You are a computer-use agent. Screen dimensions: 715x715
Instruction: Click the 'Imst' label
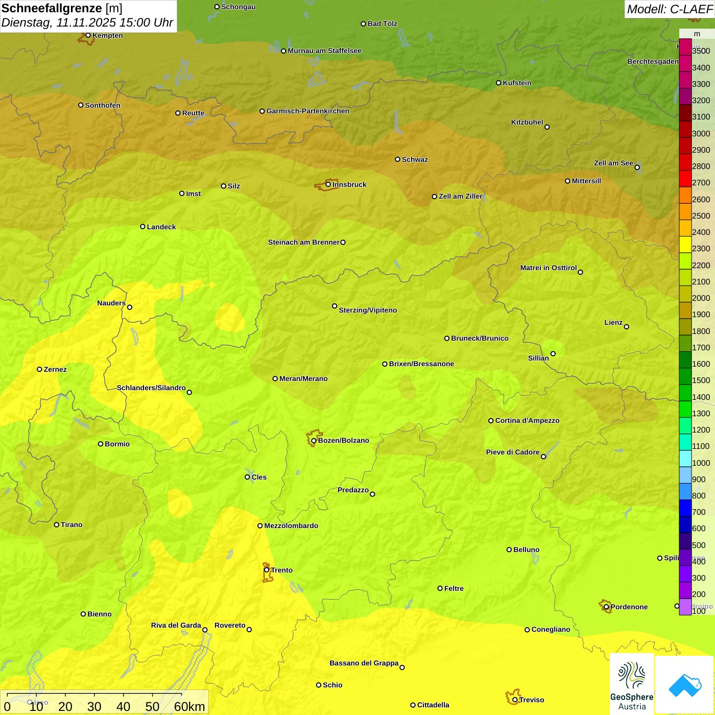click(194, 194)
